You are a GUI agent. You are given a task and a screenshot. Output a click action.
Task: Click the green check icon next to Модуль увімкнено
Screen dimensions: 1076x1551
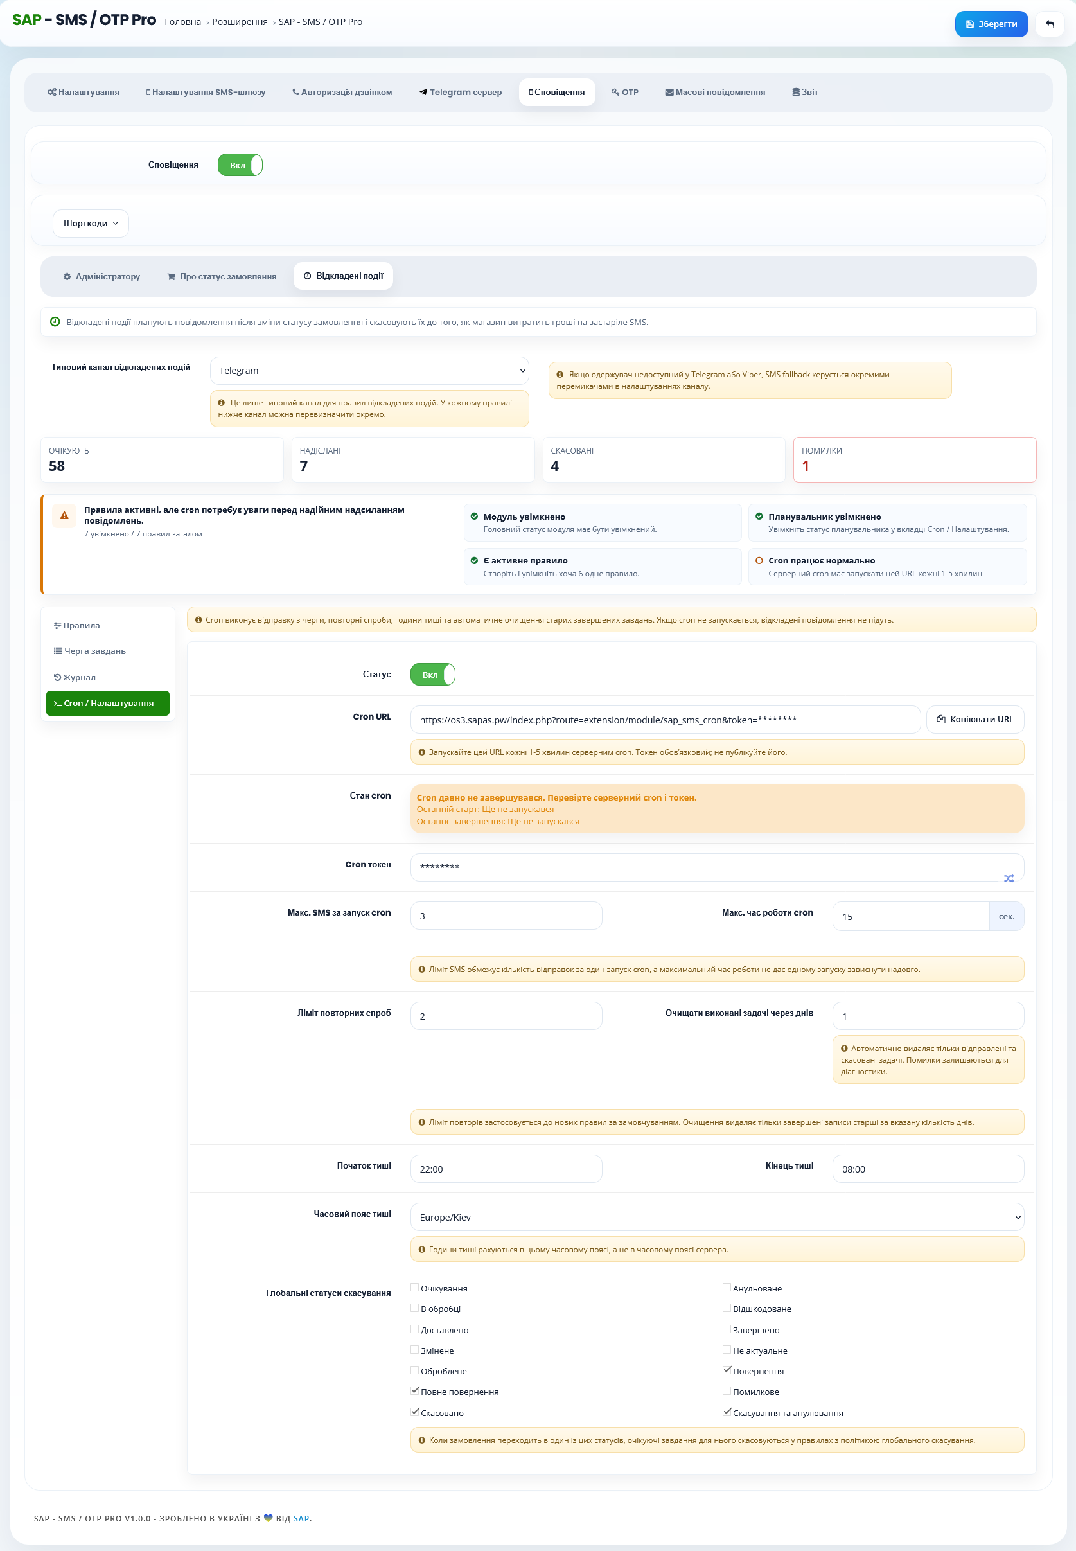pos(475,517)
